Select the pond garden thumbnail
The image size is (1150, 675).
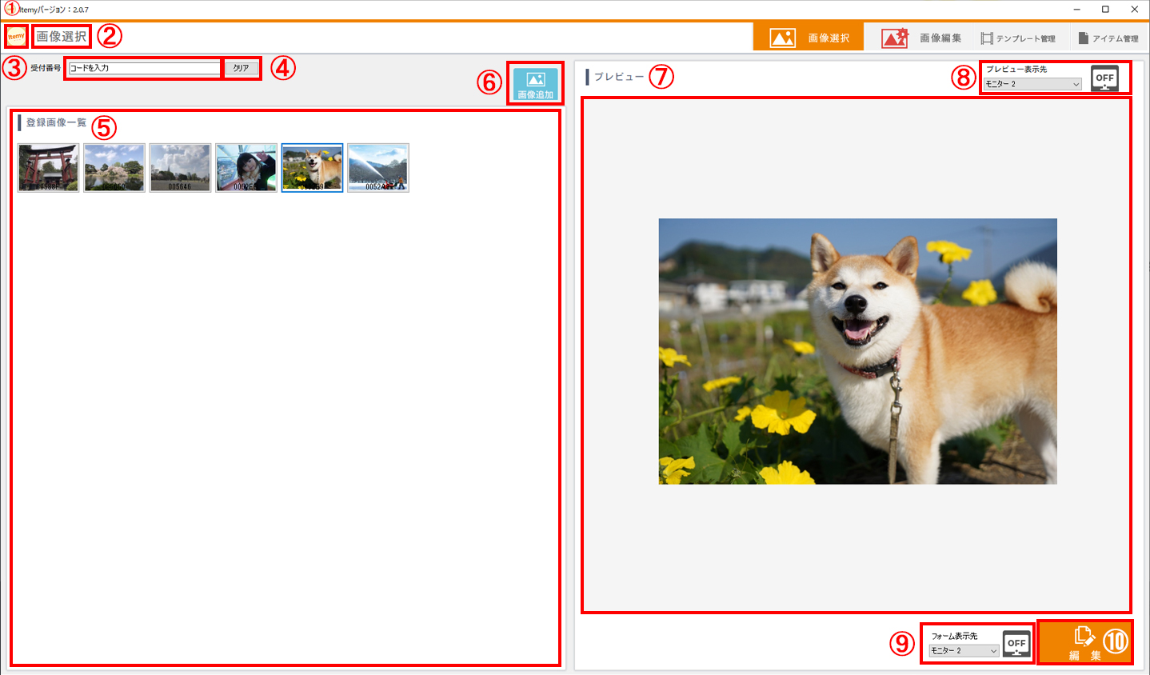114,168
